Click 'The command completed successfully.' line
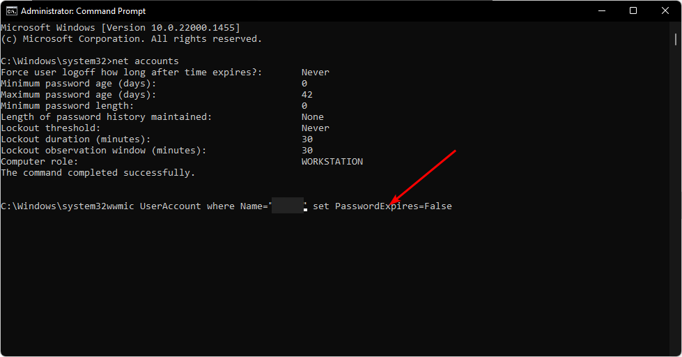 (x=98, y=173)
